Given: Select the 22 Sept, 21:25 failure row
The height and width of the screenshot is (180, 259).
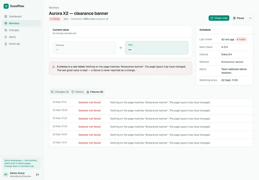Looking at the screenshot, I should point(151,127).
